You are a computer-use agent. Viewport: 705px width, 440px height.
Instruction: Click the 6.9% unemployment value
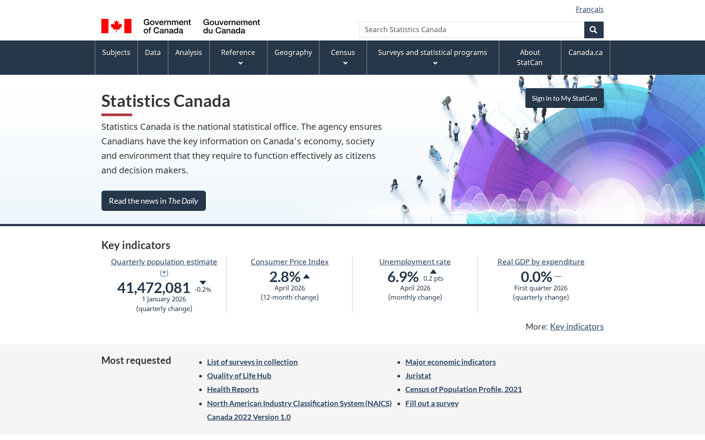click(403, 277)
